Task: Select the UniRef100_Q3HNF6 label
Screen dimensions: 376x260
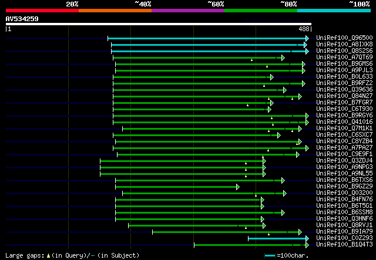Action: 344,219
